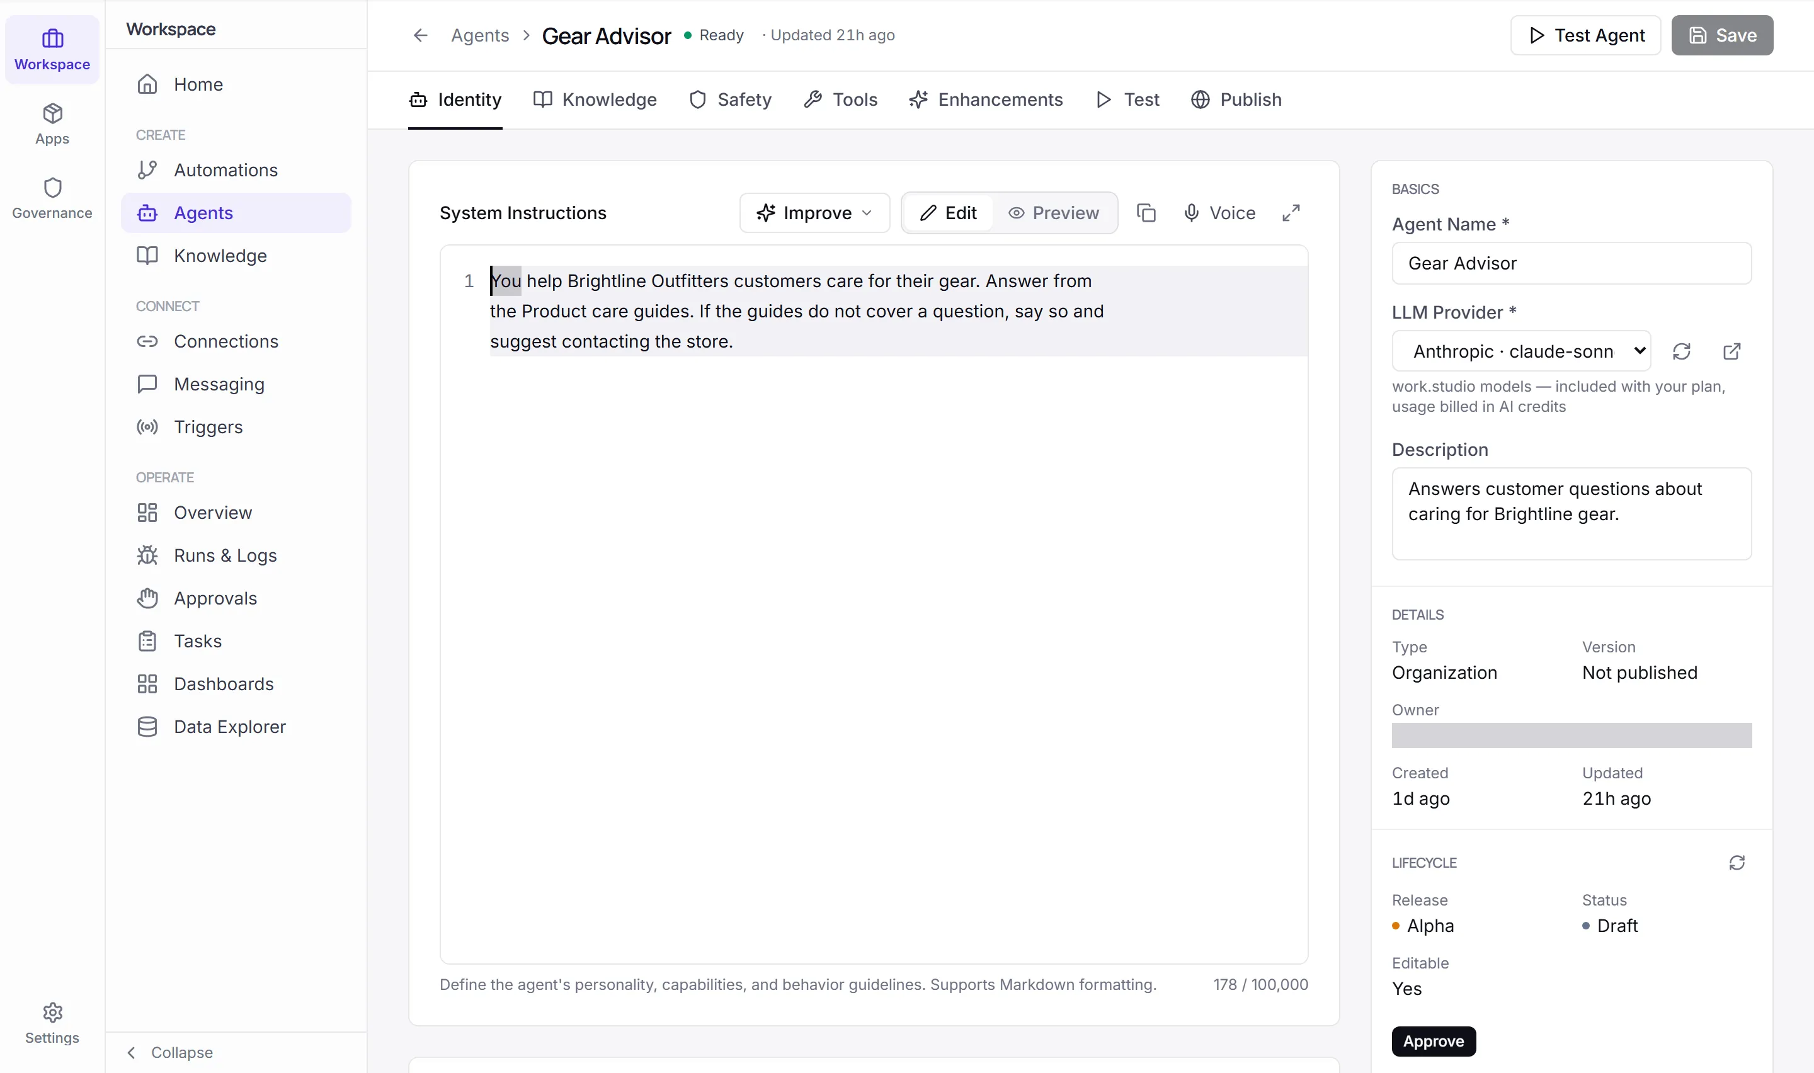Screen dimensions: 1814x1073
Task: Refresh the Lifecycle section
Action: pos(1737,863)
